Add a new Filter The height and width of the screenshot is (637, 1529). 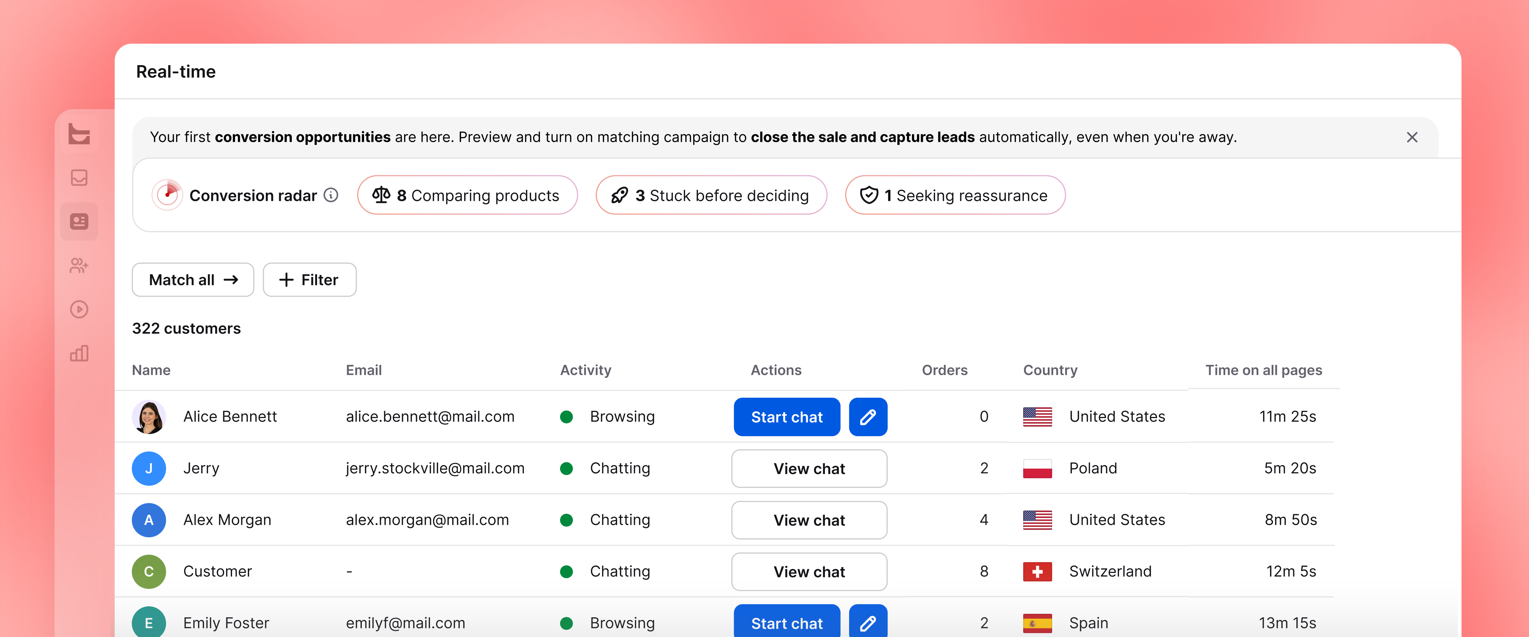[309, 280]
